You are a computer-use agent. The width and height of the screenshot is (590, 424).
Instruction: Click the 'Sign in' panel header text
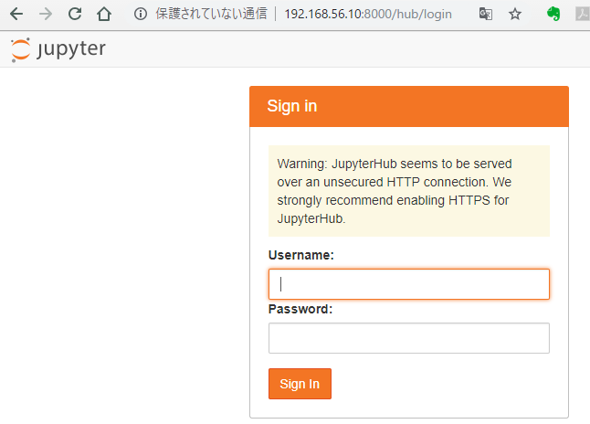coord(292,106)
